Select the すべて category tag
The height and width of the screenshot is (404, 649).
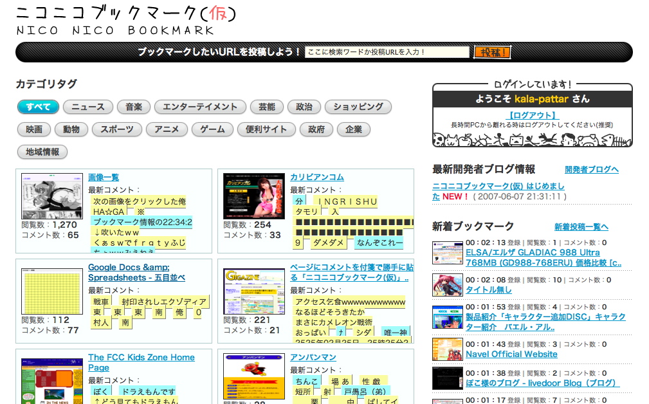pyautogui.click(x=38, y=107)
